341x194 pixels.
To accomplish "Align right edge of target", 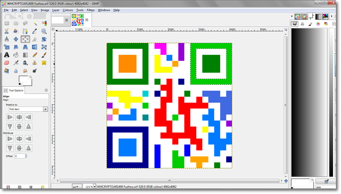I will point(28,117).
